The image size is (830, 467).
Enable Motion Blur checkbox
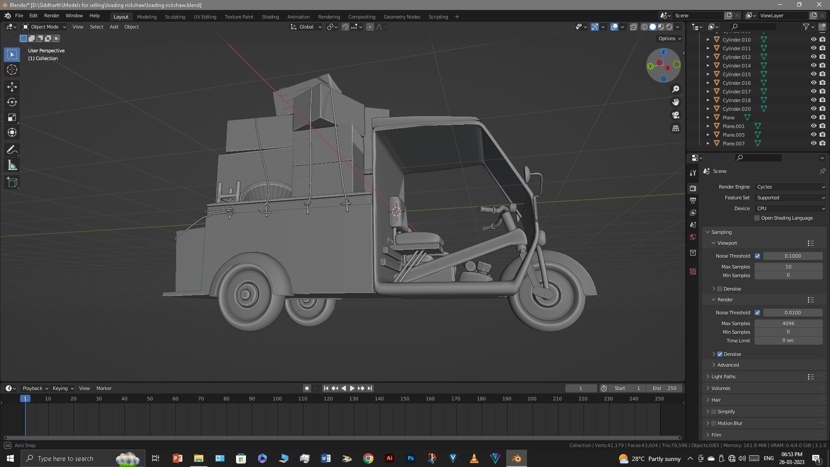tap(714, 423)
